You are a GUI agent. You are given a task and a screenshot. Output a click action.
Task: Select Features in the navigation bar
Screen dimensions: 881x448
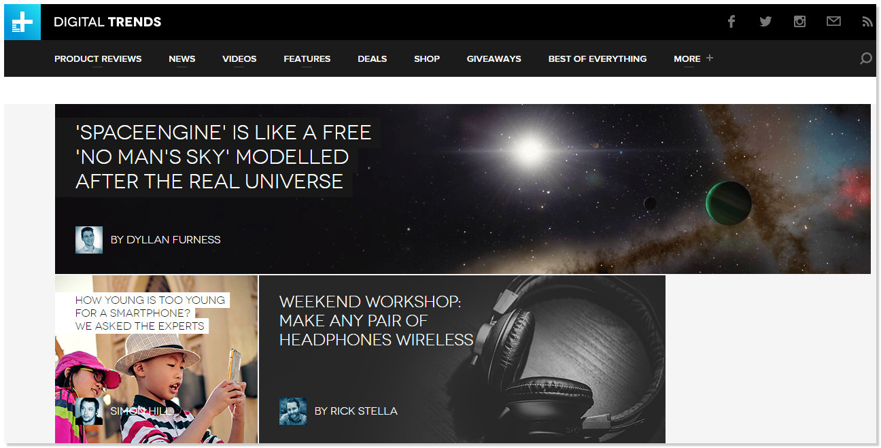[307, 58]
